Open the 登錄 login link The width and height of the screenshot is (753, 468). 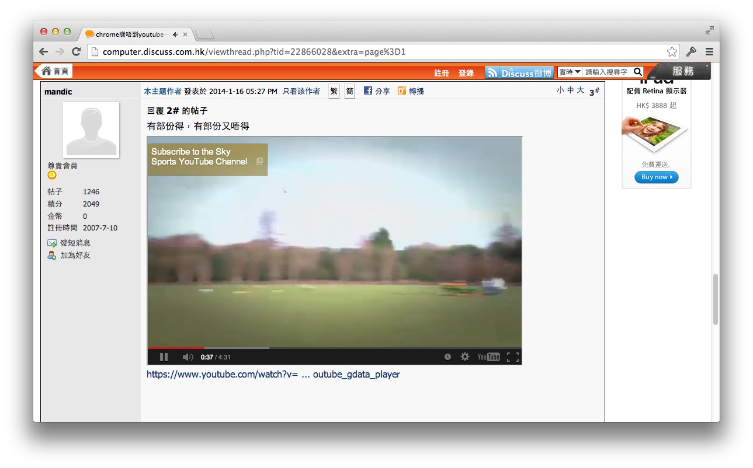pyautogui.click(x=466, y=73)
